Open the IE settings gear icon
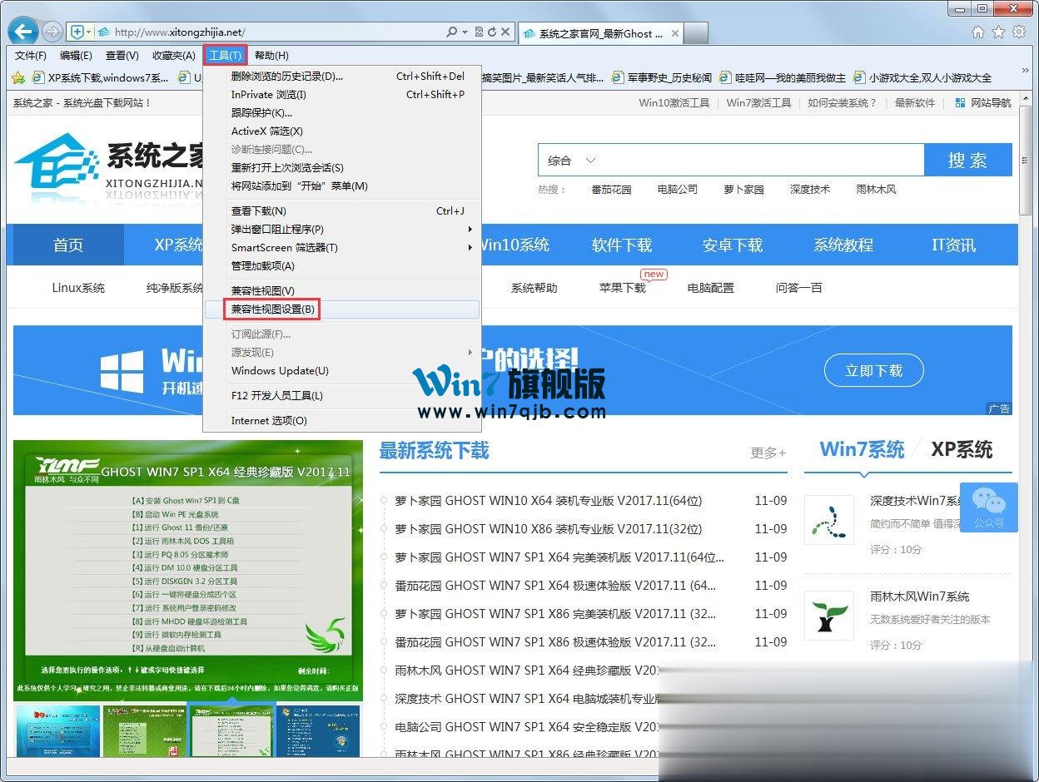The image size is (1039, 782). (x=1019, y=32)
